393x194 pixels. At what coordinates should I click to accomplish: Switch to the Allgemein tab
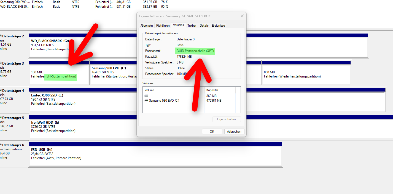tap(147, 25)
